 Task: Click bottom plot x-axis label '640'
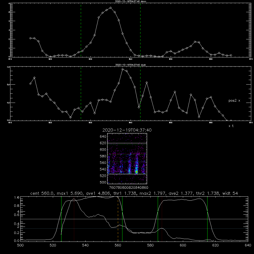click(x=248, y=245)
